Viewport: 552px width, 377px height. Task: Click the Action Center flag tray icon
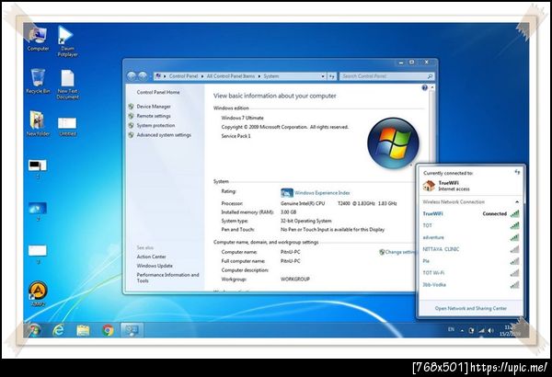[471, 330]
